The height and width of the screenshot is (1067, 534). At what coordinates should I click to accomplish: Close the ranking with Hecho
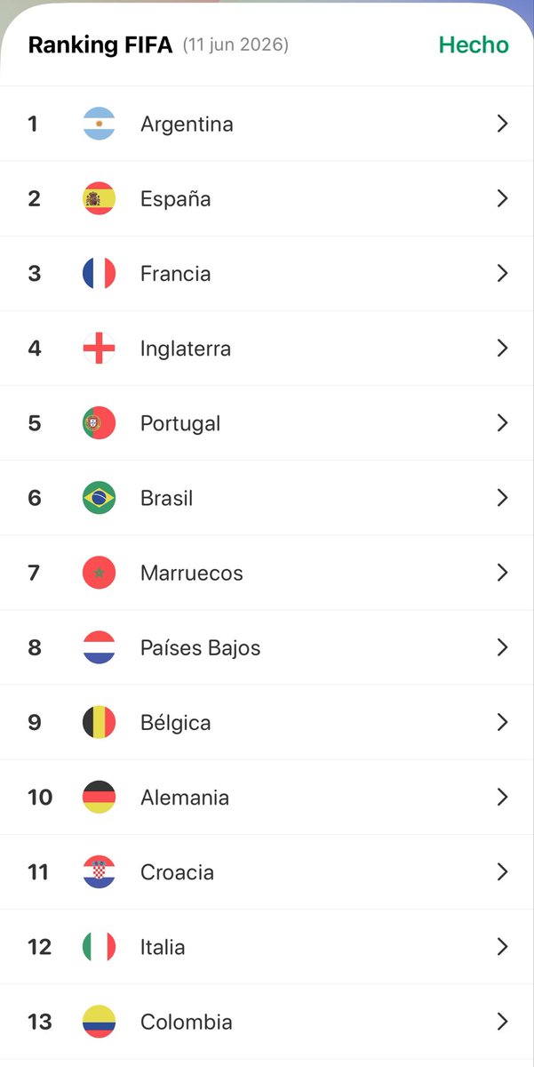(x=474, y=44)
